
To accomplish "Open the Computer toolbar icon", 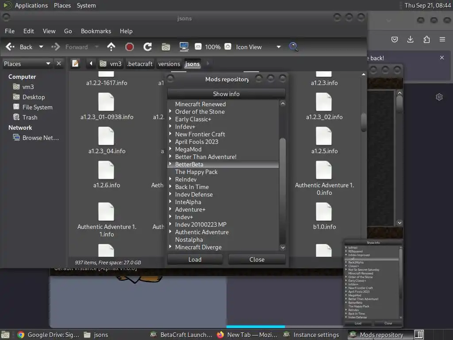I will [184, 47].
